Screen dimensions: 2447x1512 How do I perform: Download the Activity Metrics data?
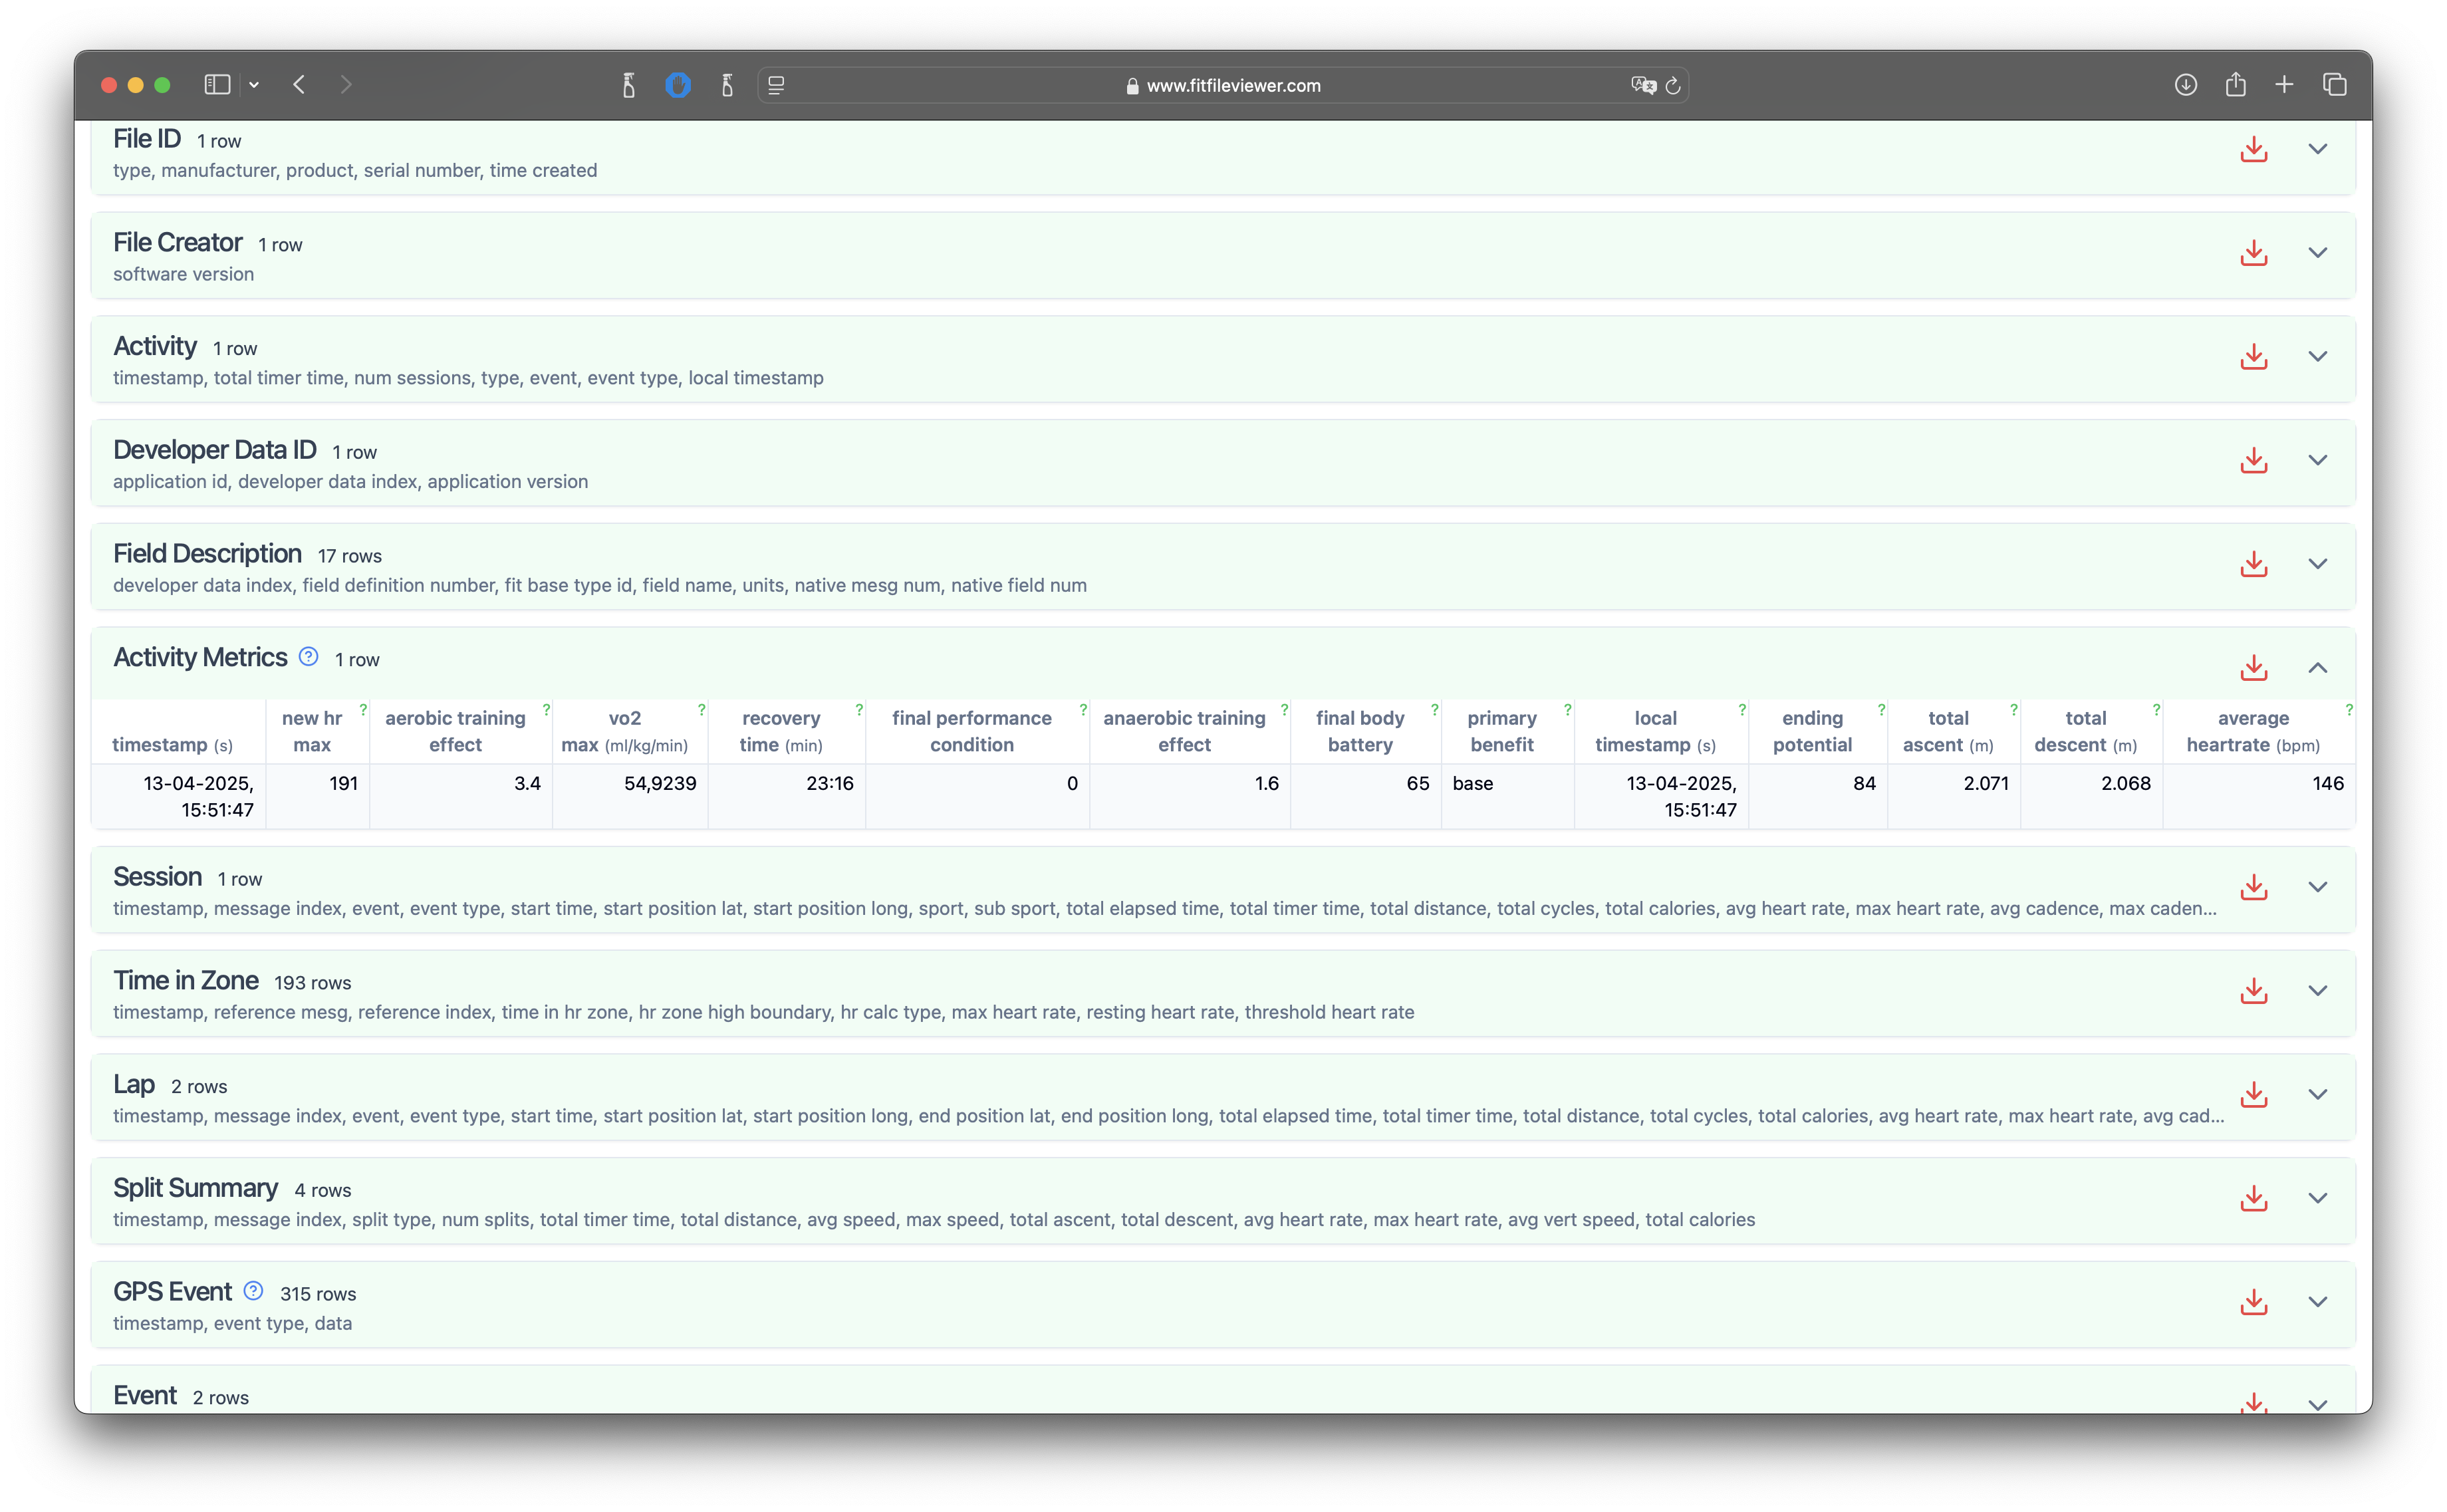[2253, 668]
